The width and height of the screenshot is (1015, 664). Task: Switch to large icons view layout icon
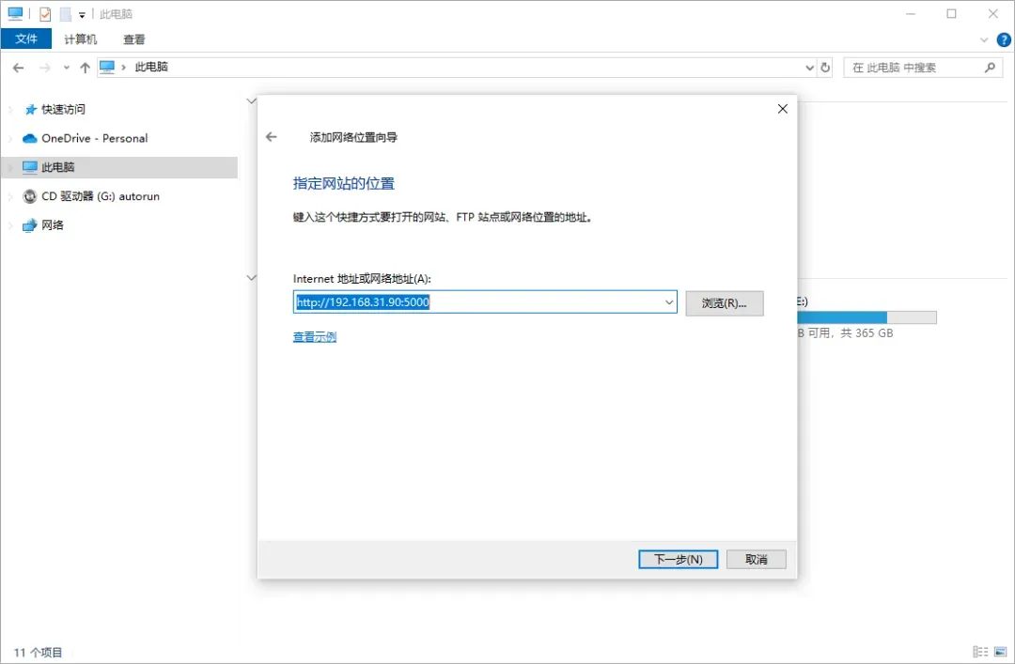pos(1000,652)
